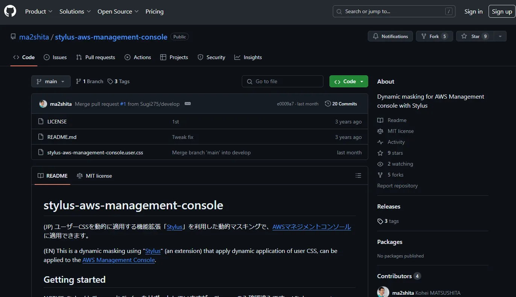
Task: Click the user.css file icon
Action: (41, 152)
